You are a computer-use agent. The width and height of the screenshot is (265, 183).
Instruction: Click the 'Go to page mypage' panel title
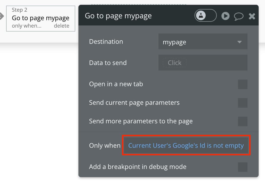[x=118, y=16]
